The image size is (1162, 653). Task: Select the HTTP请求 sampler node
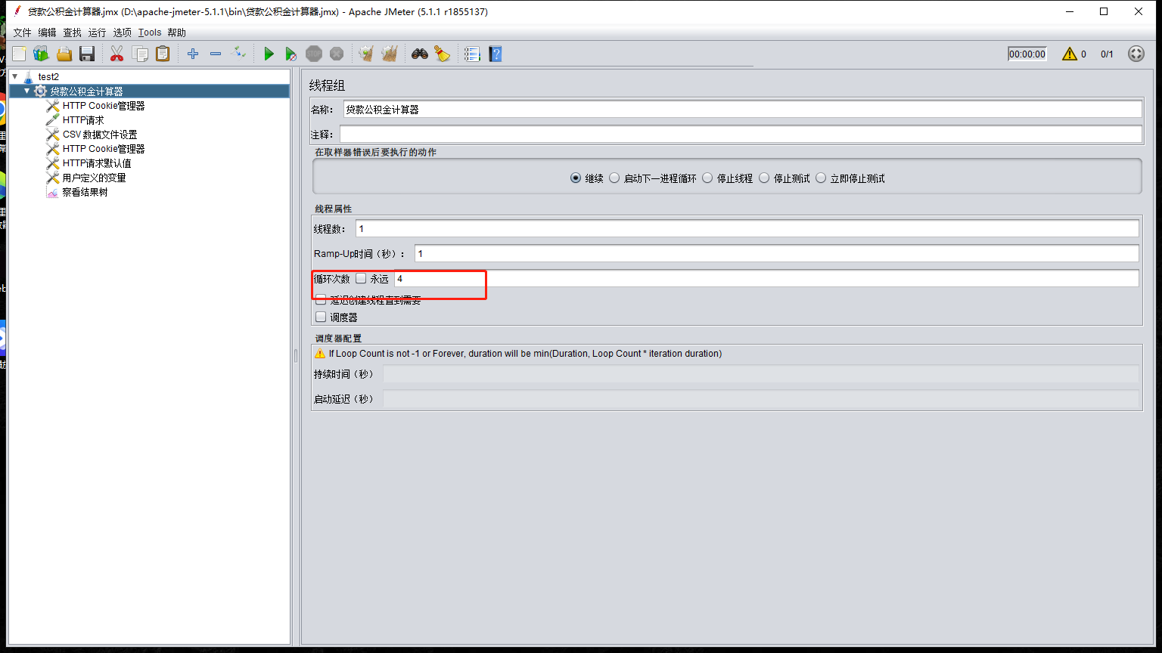pyautogui.click(x=83, y=120)
